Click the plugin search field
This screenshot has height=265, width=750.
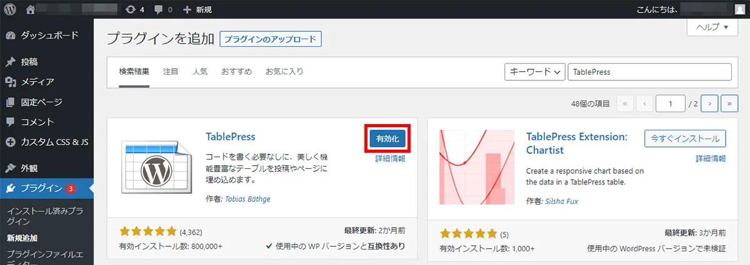[x=650, y=72]
